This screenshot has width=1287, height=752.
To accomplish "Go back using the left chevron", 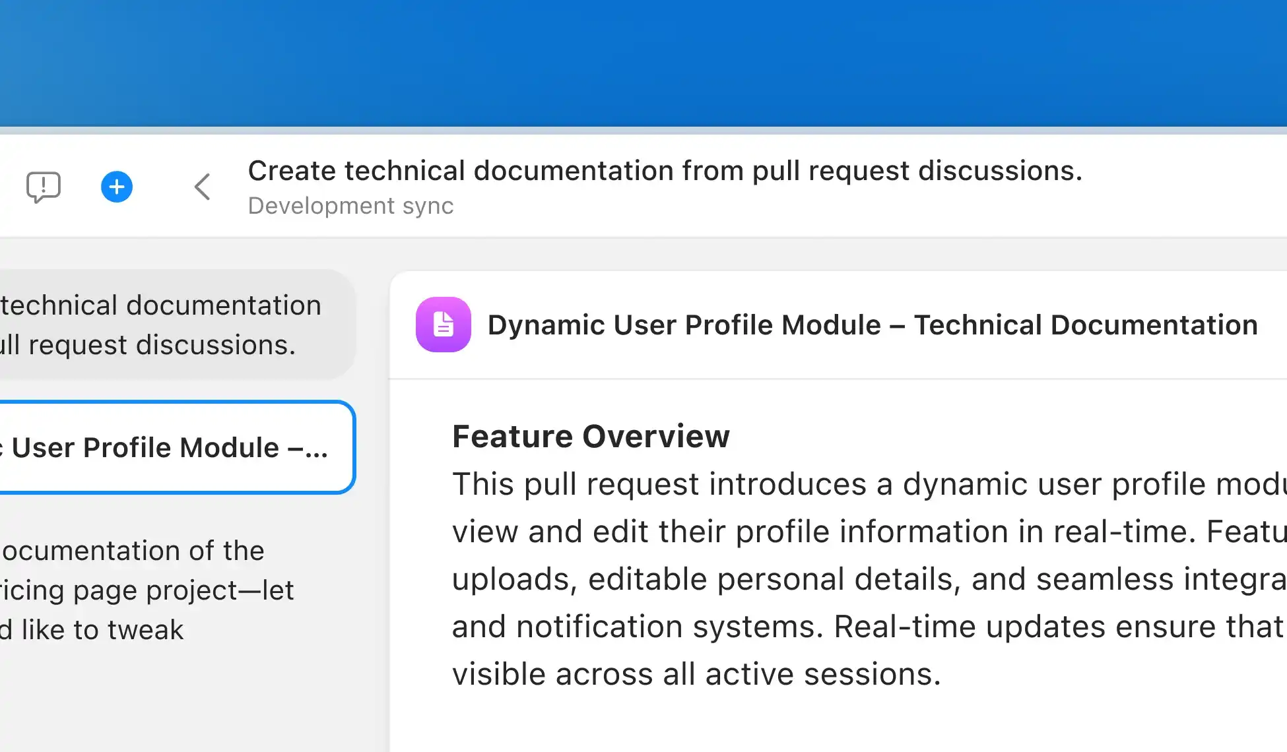I will (x=203, y=187).
